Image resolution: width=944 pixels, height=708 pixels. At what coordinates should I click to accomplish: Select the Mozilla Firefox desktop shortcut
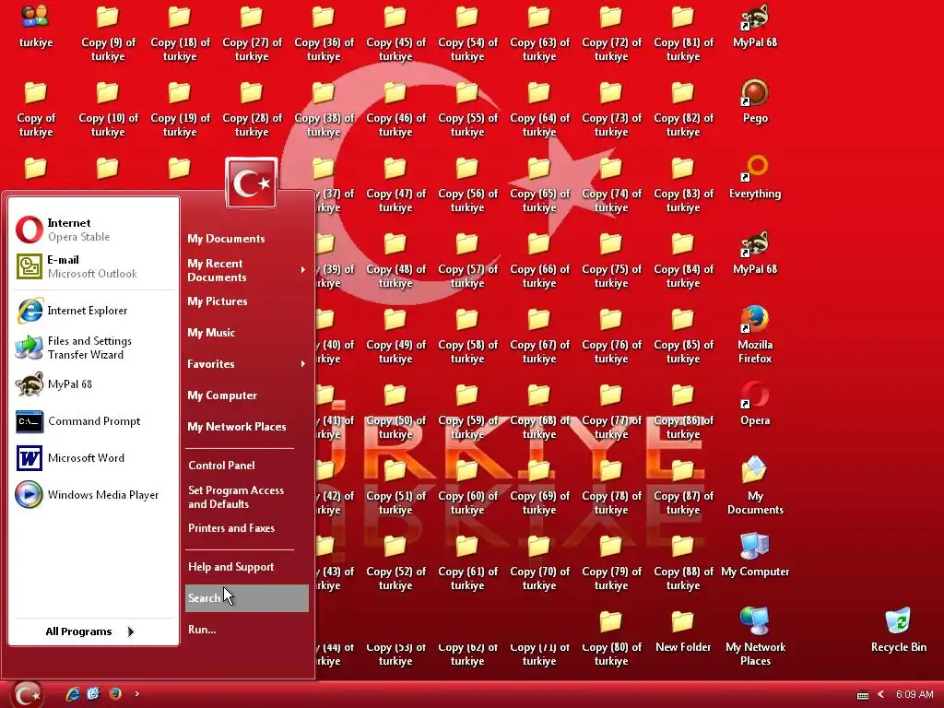[x=755, y=335]
